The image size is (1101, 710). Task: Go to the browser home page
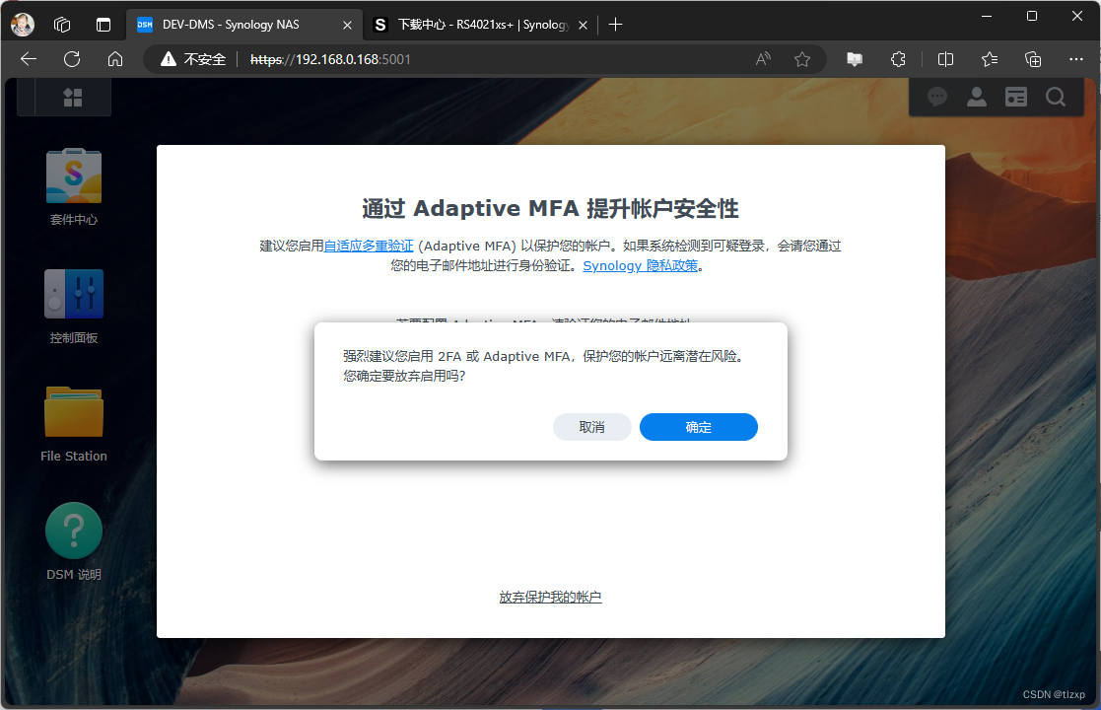click(x=115, y=59)
